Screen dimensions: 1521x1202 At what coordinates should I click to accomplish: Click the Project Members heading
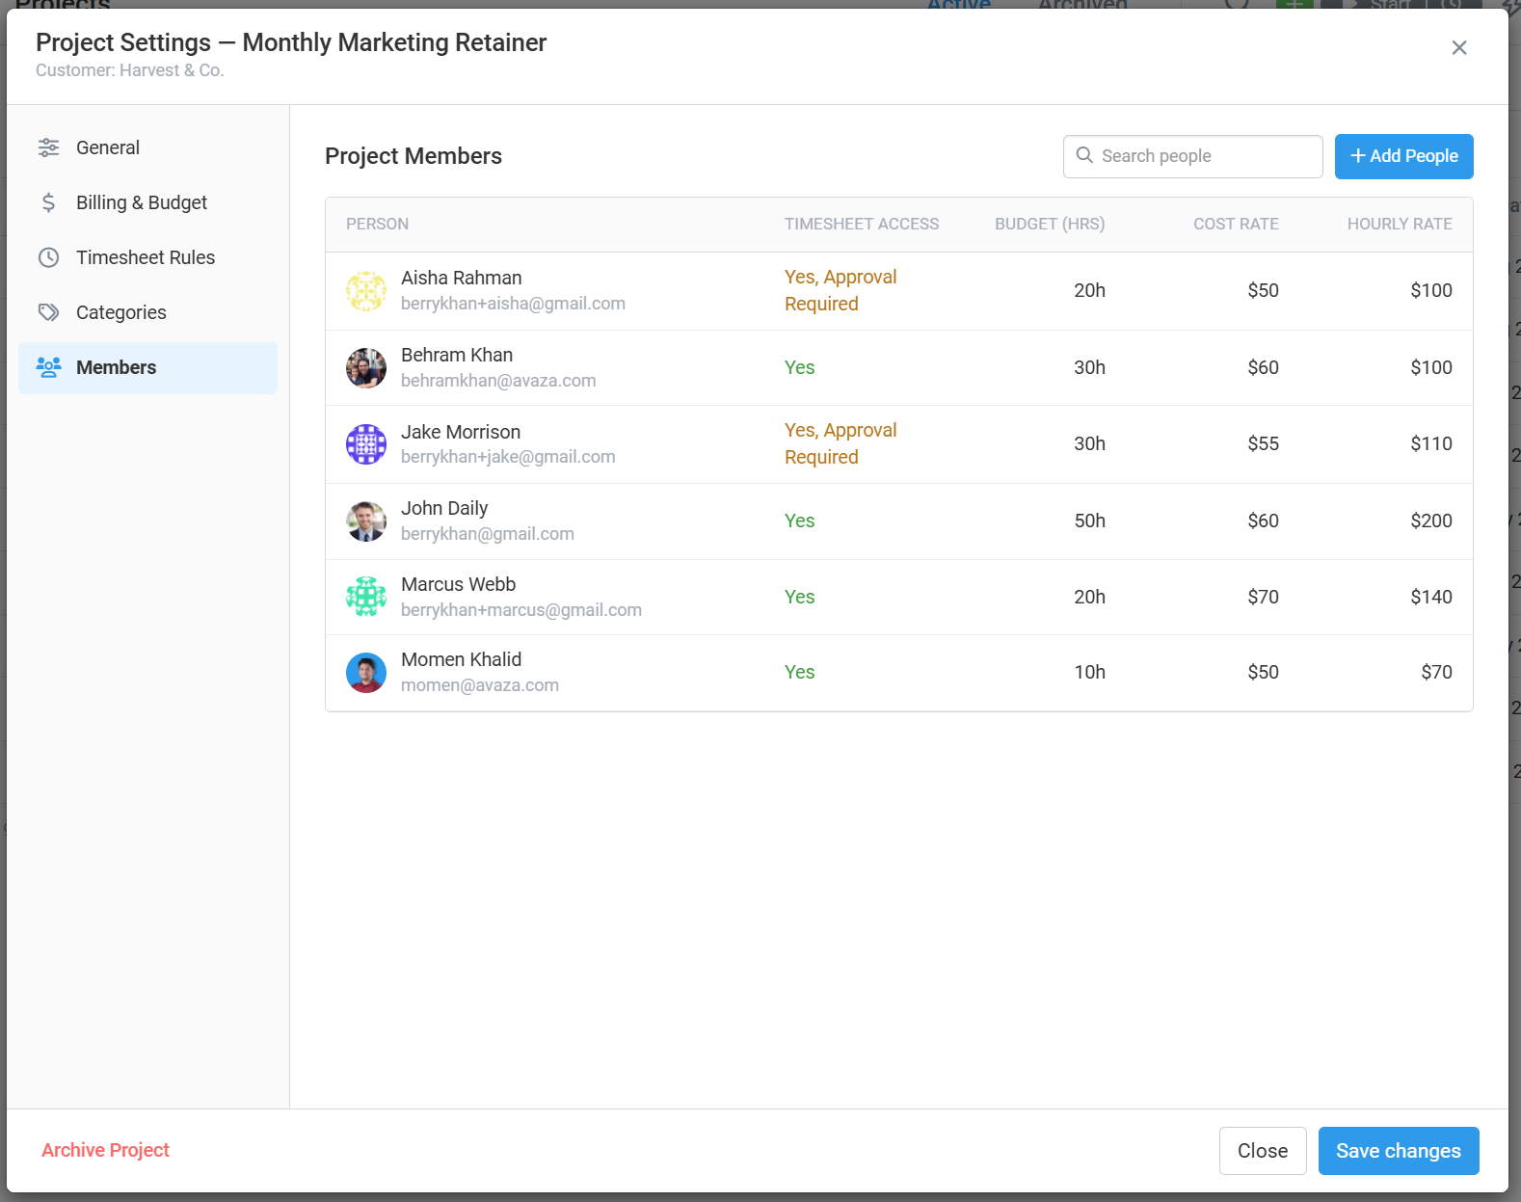pyautogui.click(x=414, y=156)
